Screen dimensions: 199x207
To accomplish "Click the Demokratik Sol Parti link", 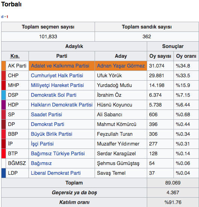I will pos(54,95).
